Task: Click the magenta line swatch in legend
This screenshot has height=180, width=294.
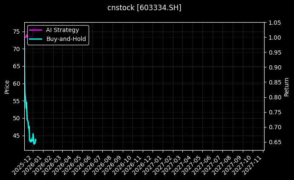Action: (36, 30)
